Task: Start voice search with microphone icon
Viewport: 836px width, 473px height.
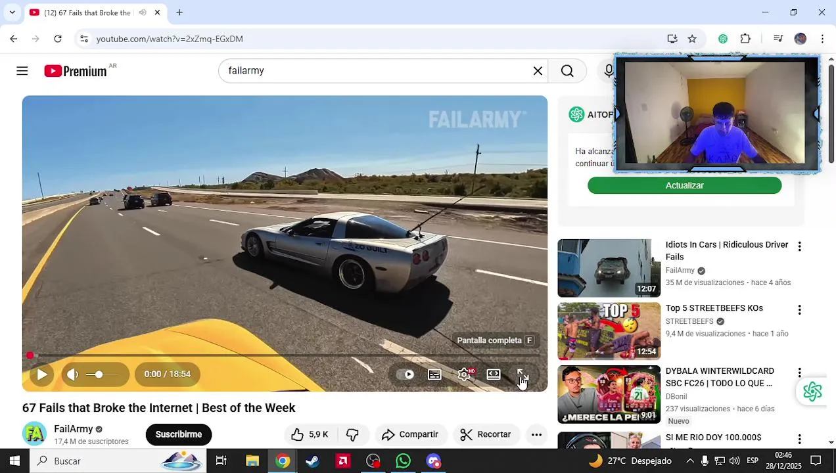Action: coord(609,71)
